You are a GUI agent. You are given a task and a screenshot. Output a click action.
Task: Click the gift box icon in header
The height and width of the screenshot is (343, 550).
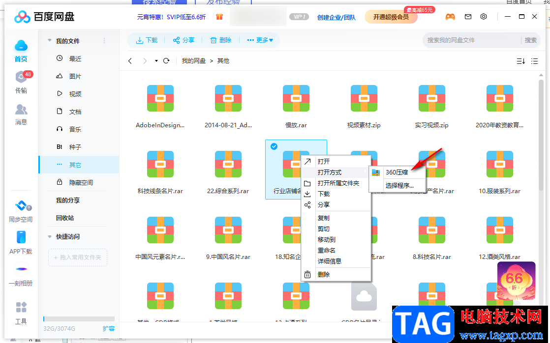tap(219, 17)
